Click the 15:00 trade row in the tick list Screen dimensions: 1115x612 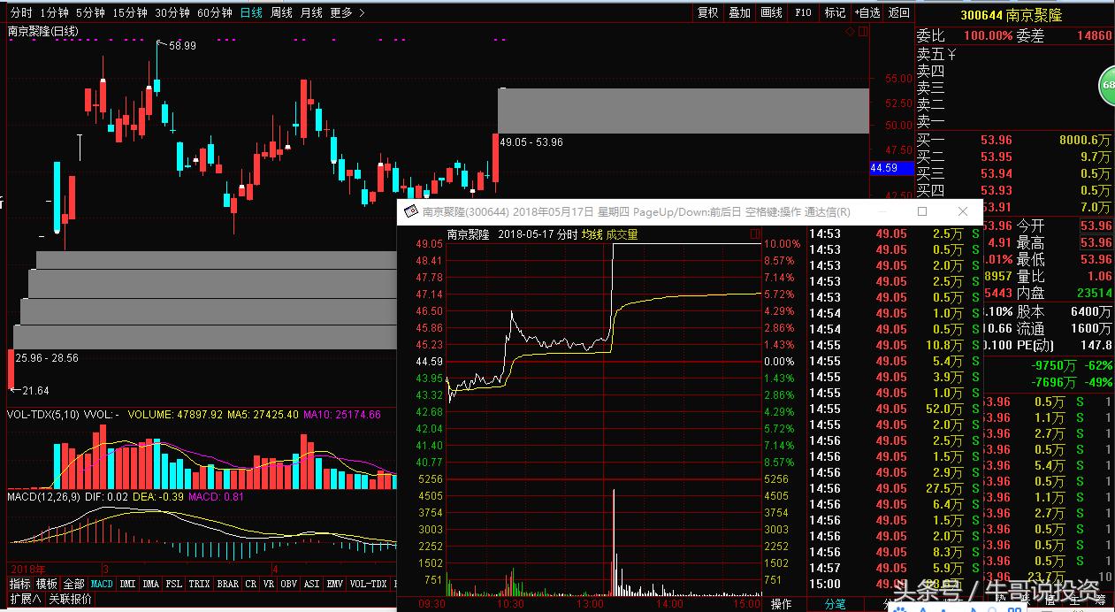[895, 584]
